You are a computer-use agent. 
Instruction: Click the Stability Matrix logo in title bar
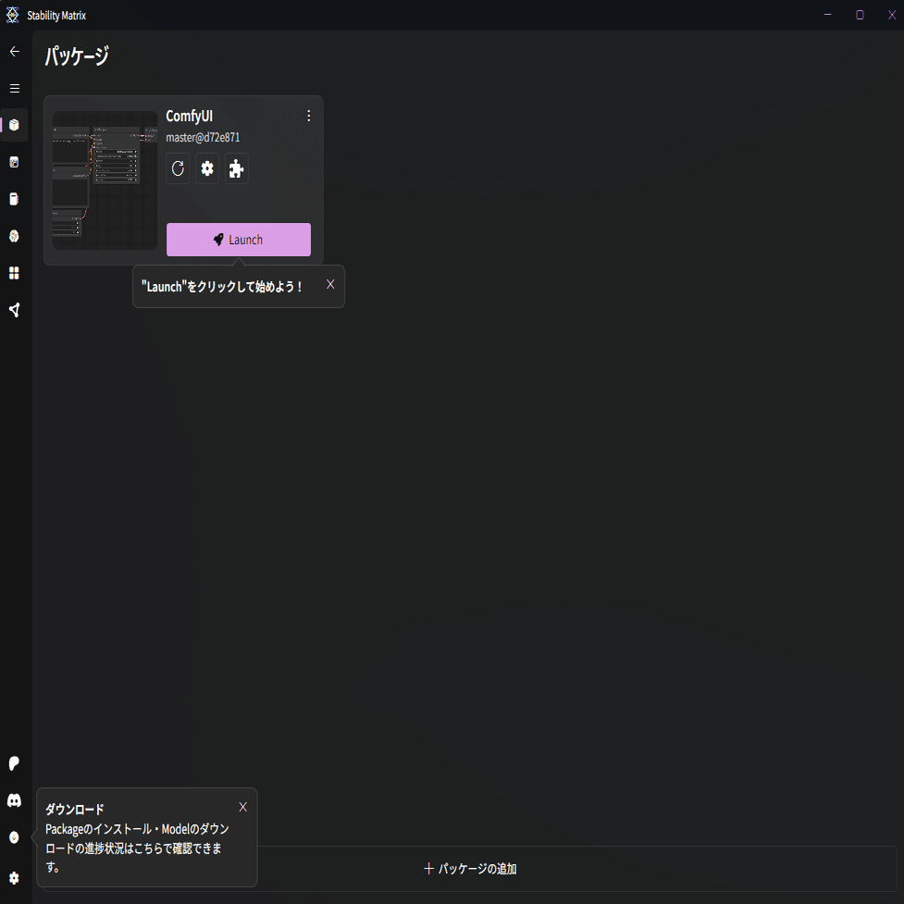13,15
